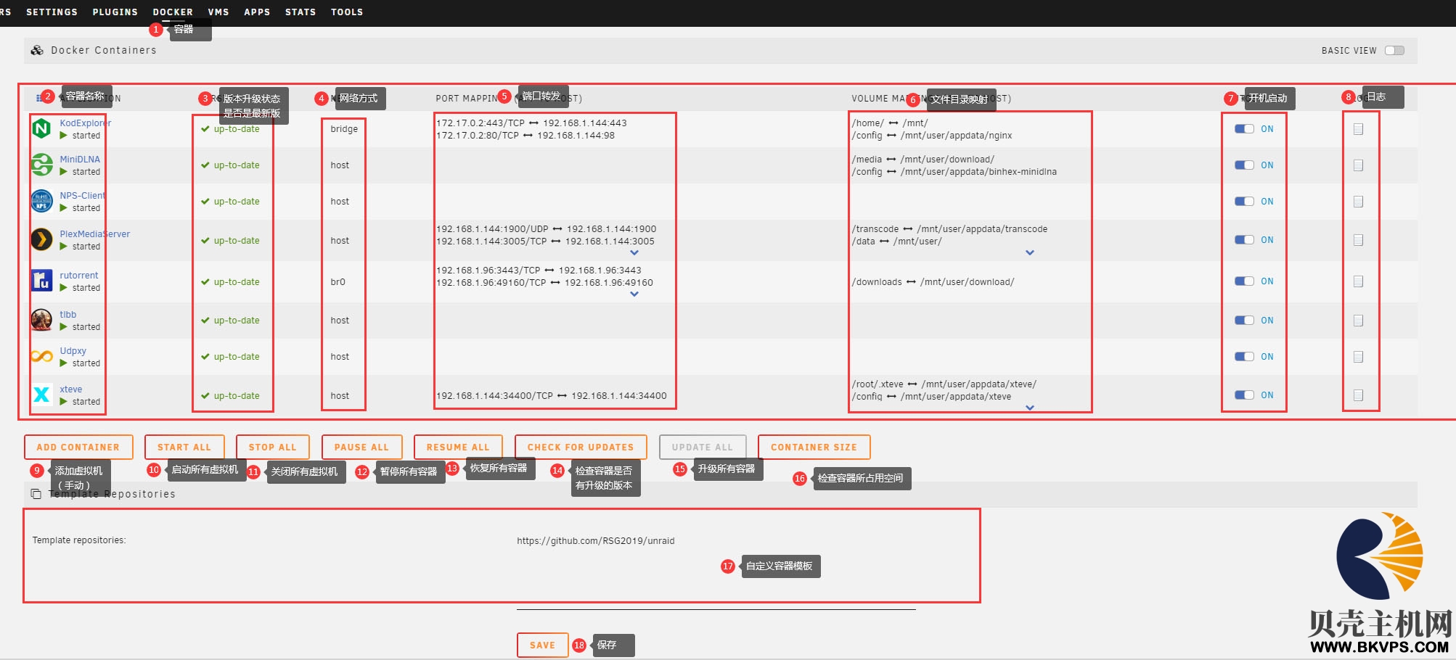Click Stop All containers button

(273, 447)
